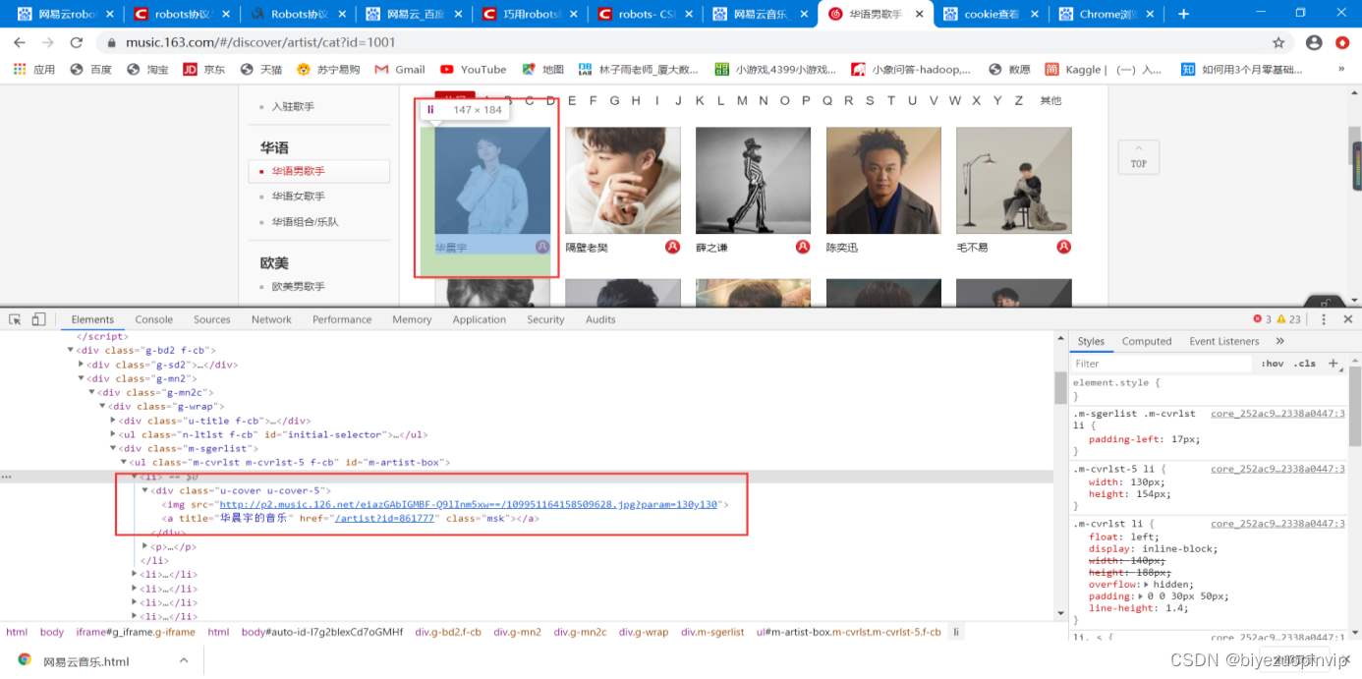This screenshot has height=679, width=1362.
Task: Open the 薛之谦 artist thumbnail
Action: (753, 180)
